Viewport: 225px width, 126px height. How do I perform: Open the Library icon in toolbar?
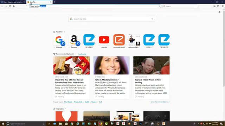click(214, 6)
